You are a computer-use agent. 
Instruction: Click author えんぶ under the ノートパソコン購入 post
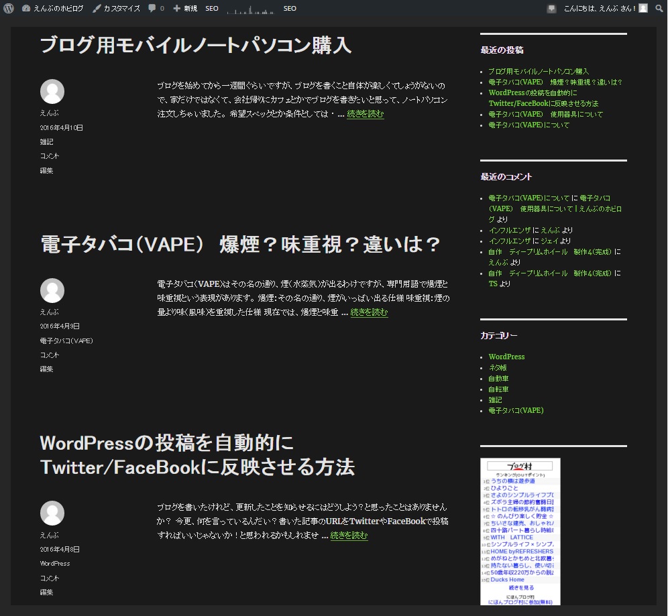click(50, 113)
